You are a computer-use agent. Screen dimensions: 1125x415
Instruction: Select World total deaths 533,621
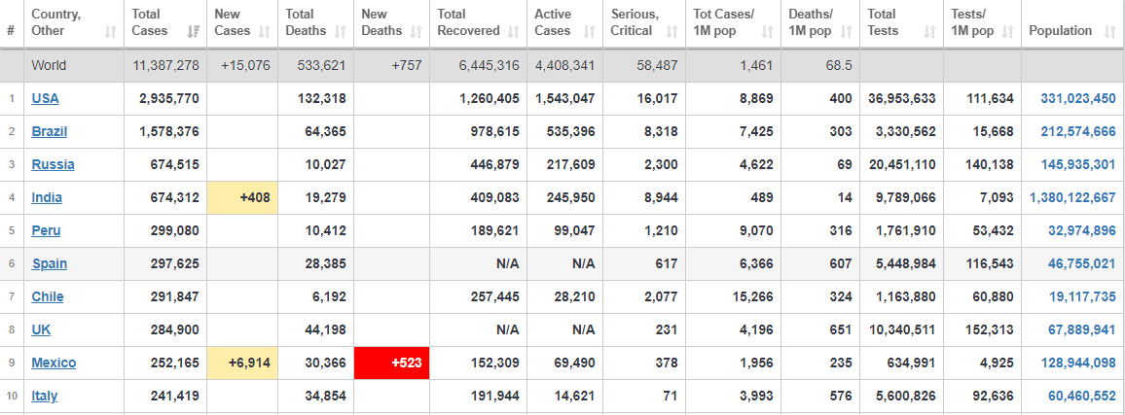pyautogui.click(x=321, y=65)
